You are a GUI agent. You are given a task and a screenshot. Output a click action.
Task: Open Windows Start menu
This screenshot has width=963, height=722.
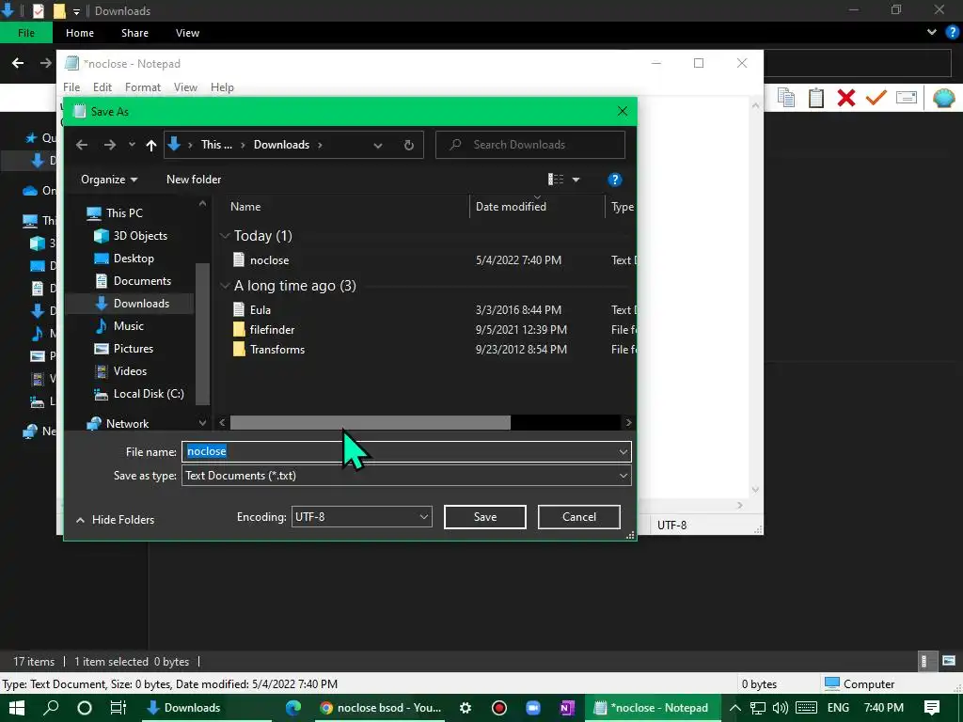(17, 708)
